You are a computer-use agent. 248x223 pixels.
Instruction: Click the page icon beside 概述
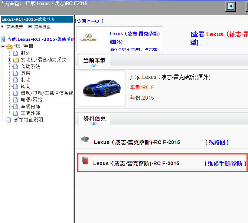[16, 53]
